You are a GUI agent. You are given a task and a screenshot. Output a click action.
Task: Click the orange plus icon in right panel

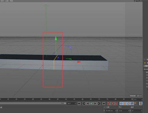pyautogui.click(x=145, y=63)
